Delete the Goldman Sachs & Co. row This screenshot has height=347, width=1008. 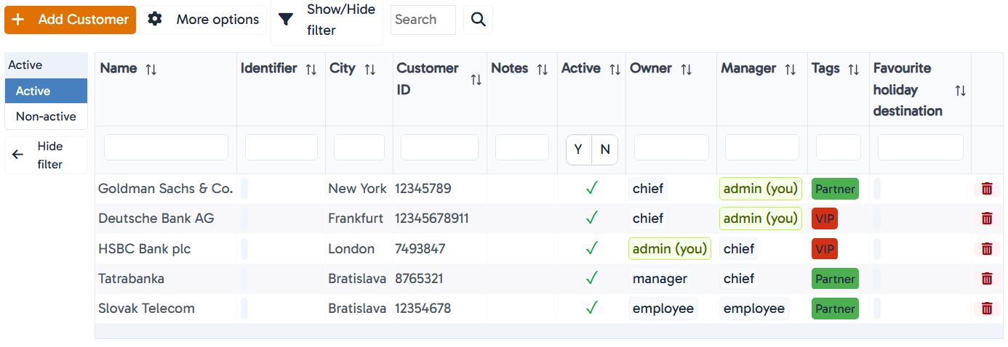987,189
